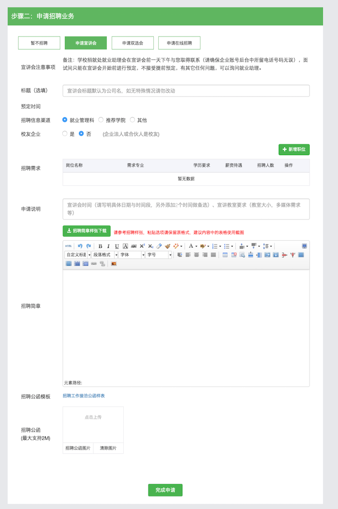Click the 完成申请 button
Viewport: 338px width, 509px height.
(165, 490)
